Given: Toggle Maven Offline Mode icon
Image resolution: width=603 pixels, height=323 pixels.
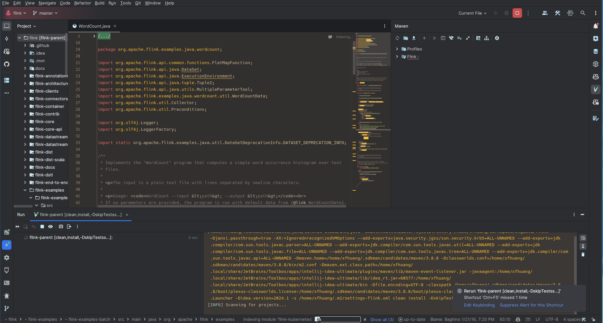Looking at the screenshot, I should click(x=451, y=38).
